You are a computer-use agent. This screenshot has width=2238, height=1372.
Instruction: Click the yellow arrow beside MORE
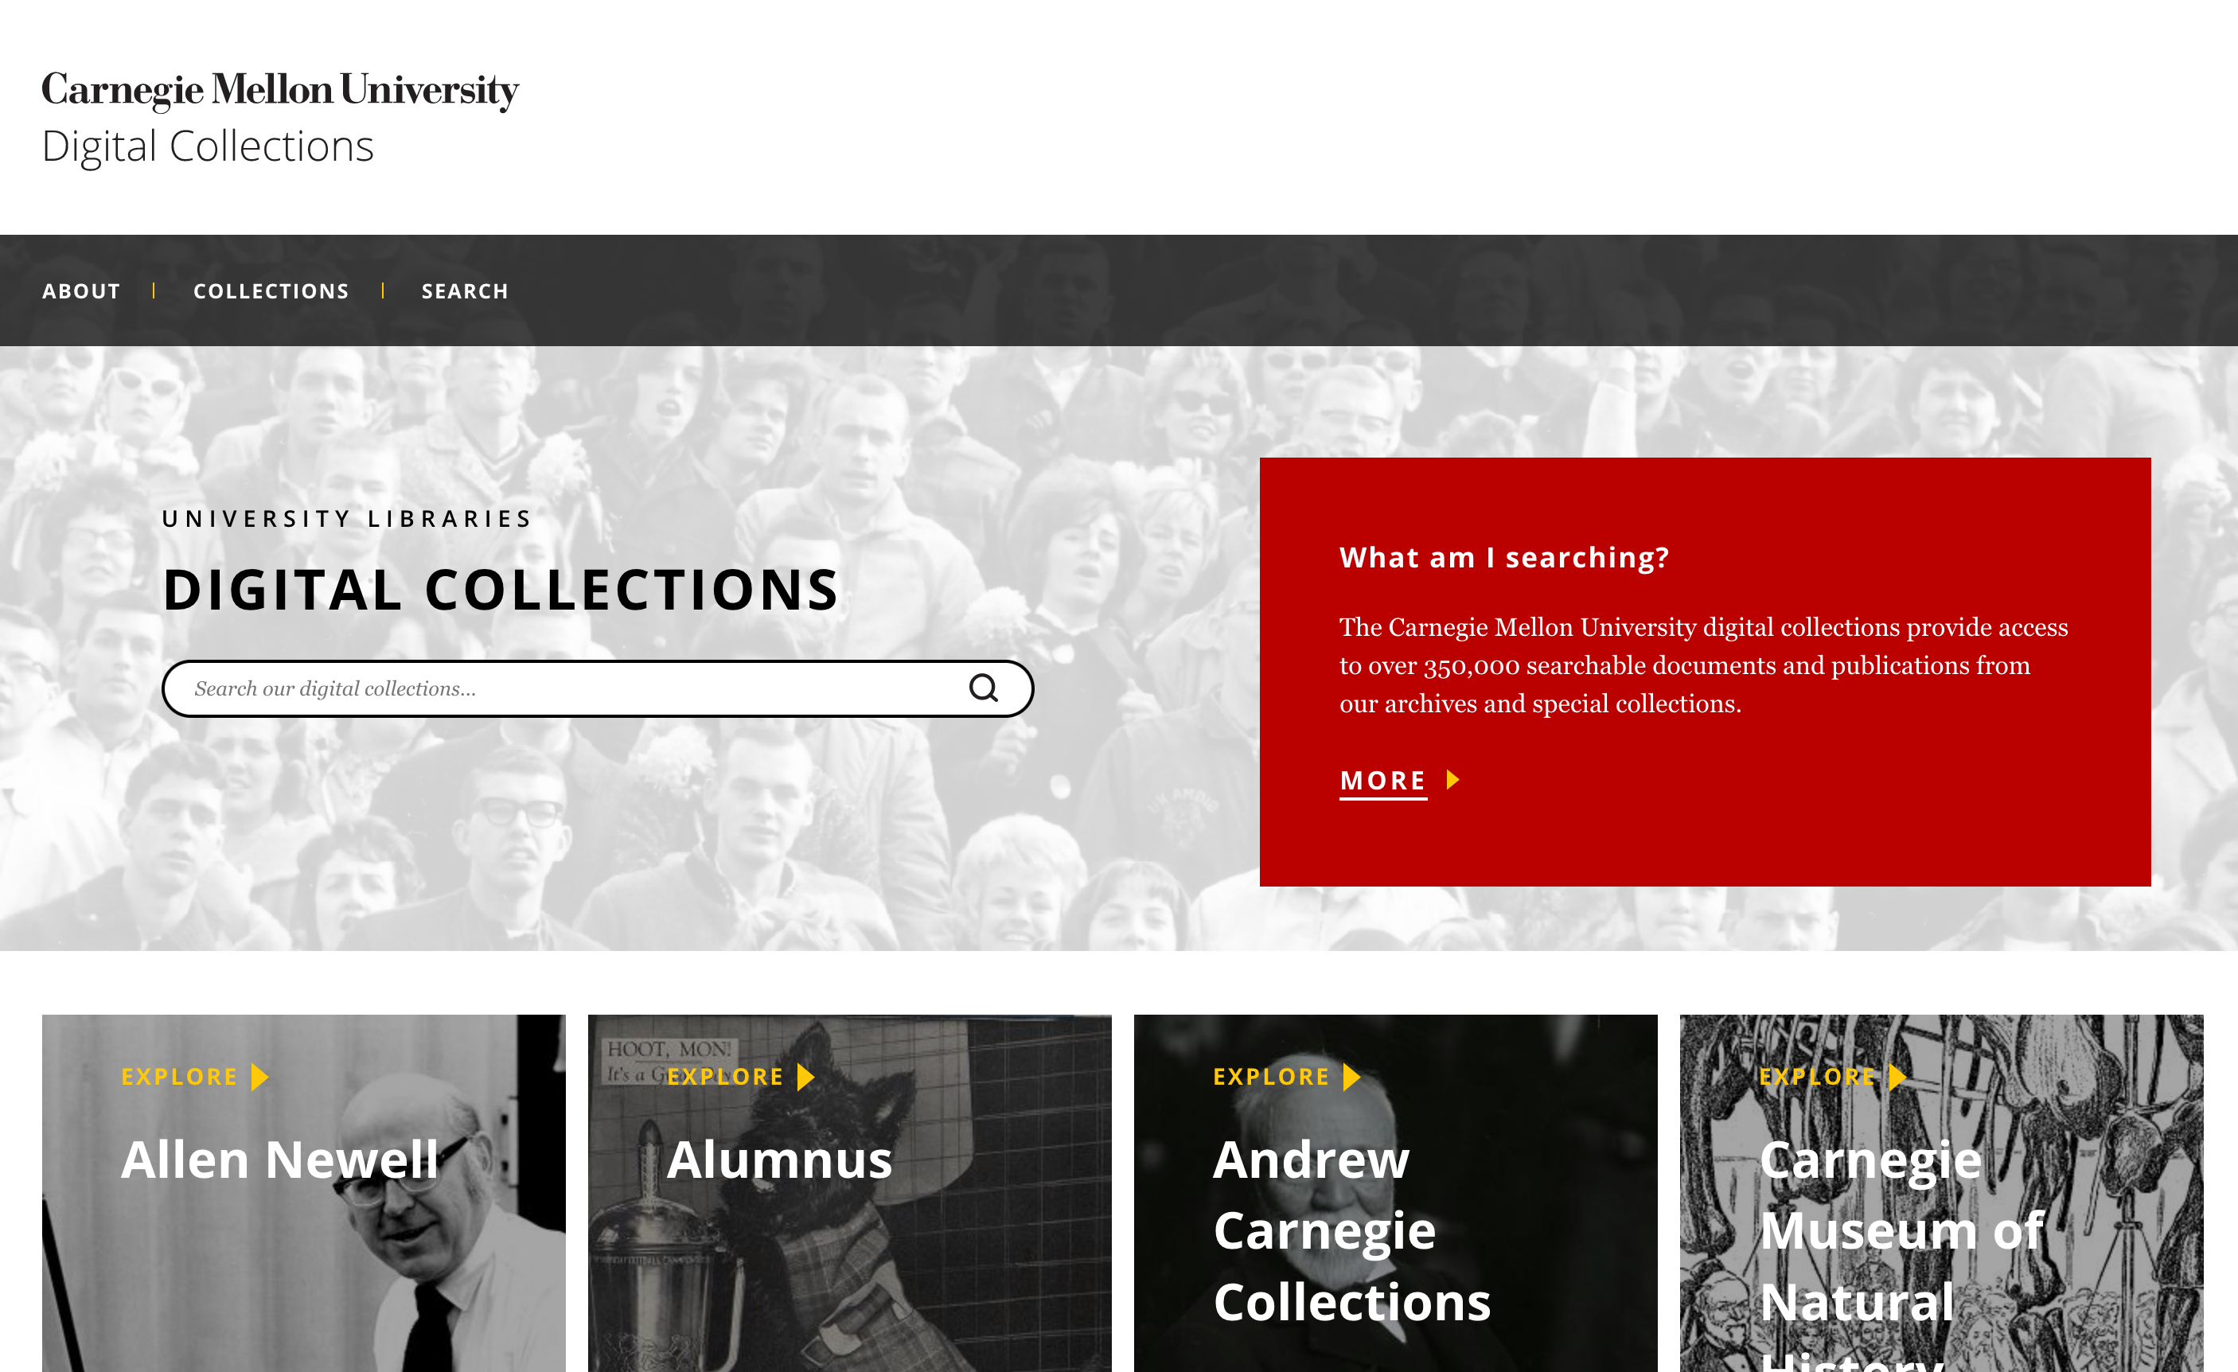pyautogui.click(x=1452, y=780)
